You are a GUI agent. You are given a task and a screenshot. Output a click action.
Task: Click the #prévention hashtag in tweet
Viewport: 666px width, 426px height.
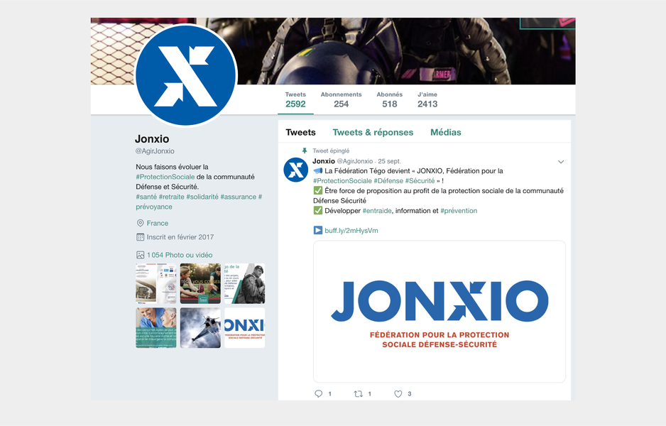coord(459,211)
